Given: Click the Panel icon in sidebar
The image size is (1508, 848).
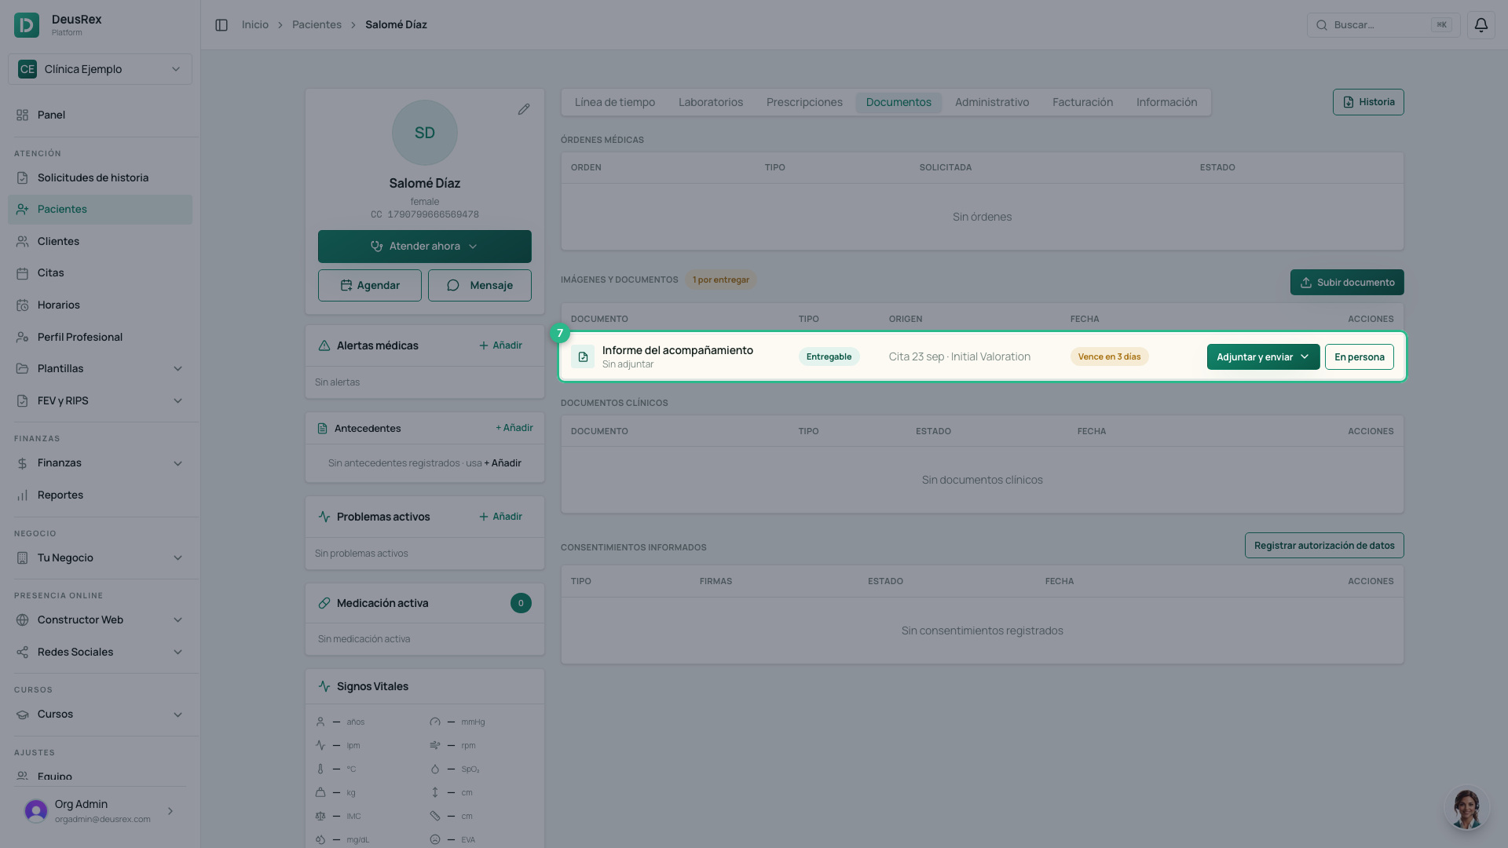Looking at the screenshot, I should [x=22, y=115].
